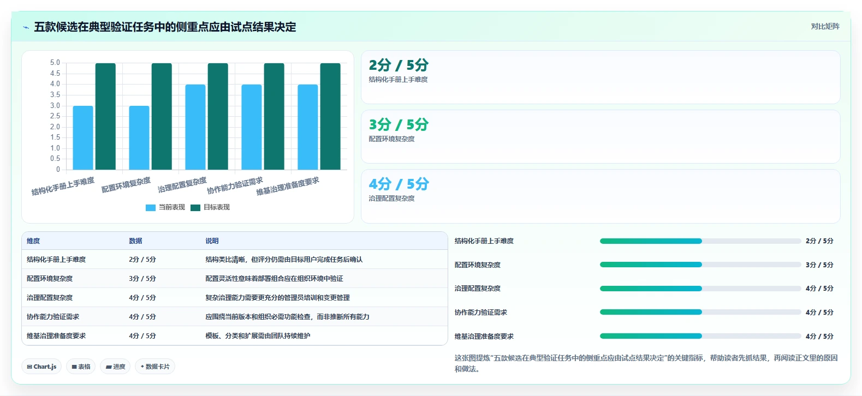Click the 数据卡片 tag chip
This screenshot has height=396, width=862.
[x=155, y=367]
